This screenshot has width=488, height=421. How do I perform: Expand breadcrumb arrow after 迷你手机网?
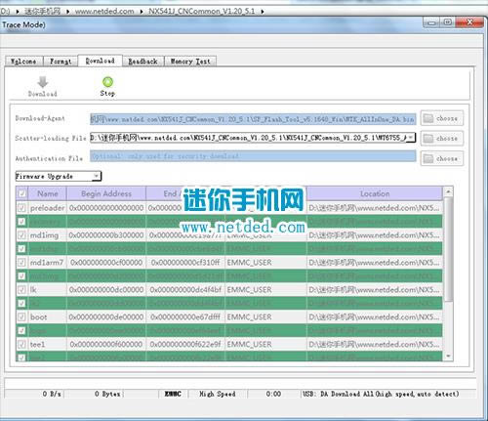[x=68, y=12]
